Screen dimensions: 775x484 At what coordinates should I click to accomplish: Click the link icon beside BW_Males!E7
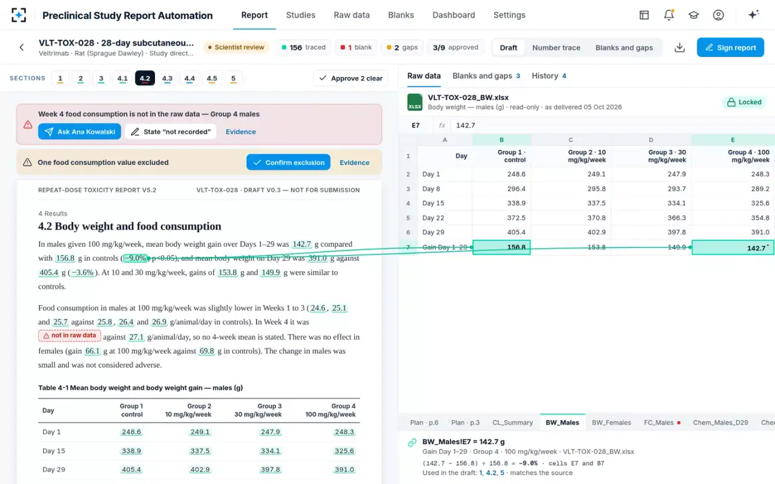[412, 442]
